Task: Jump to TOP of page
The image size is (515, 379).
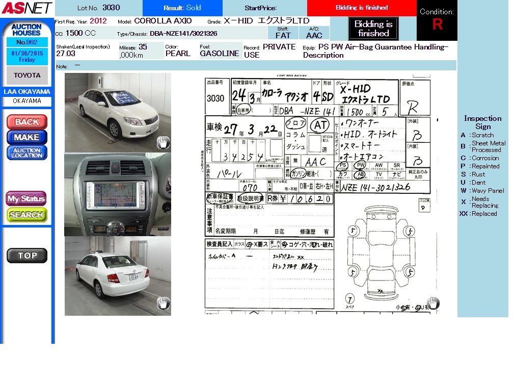Action: point(26,256)
